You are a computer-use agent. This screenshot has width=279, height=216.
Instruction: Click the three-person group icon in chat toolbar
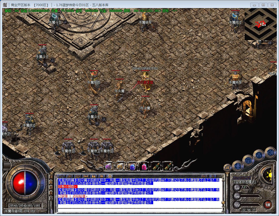pyautogui.click(x=86, y=176)
